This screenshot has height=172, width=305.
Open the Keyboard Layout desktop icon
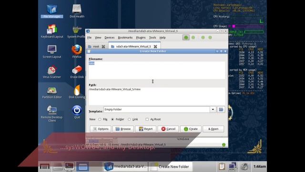click(x=52, y=31)
